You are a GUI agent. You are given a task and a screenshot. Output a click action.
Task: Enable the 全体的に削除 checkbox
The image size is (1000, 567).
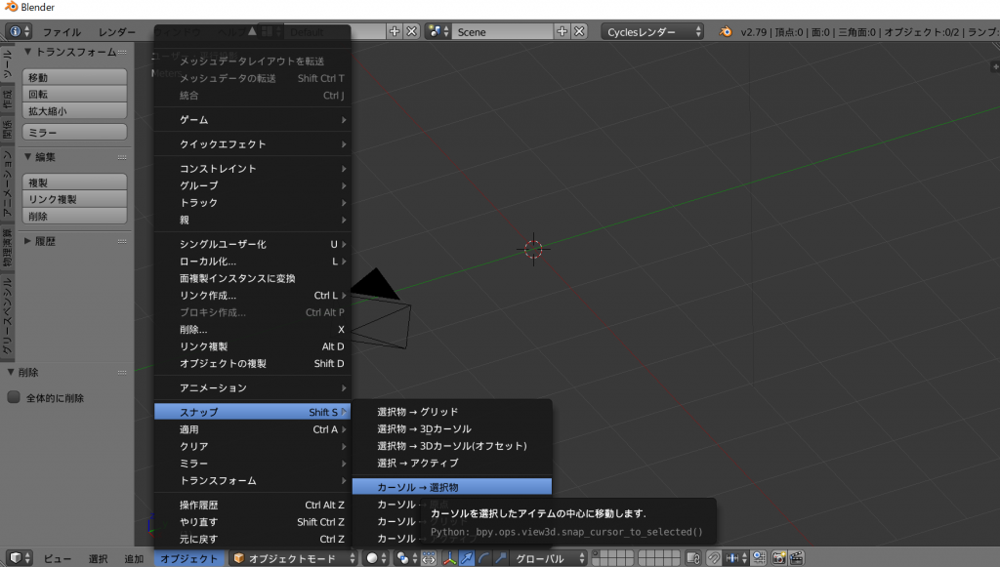coord(14,398)
